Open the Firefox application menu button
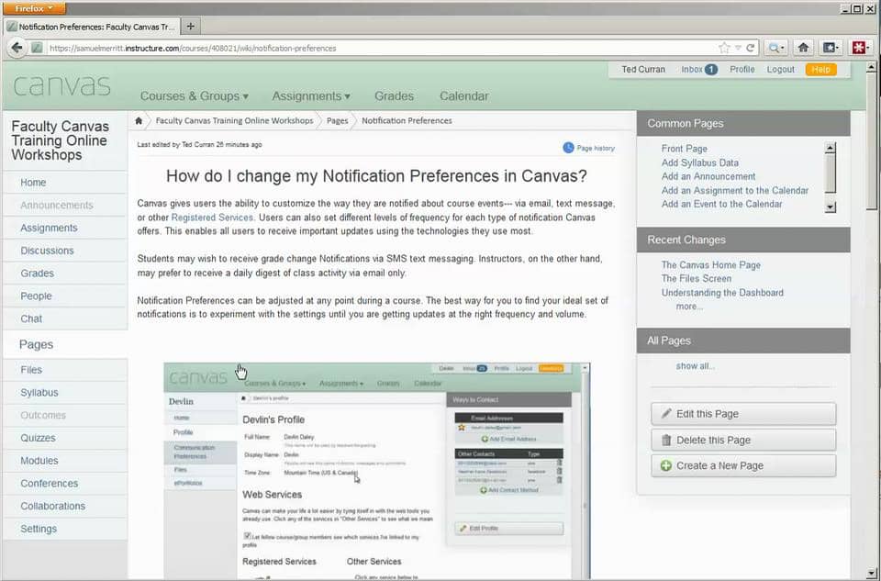 (x=33, y=8)
